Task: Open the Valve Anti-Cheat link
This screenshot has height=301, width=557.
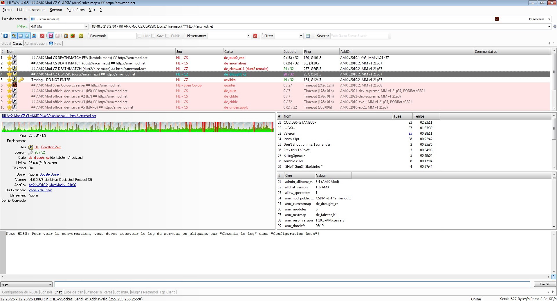Action: click(x=40, y=190)
